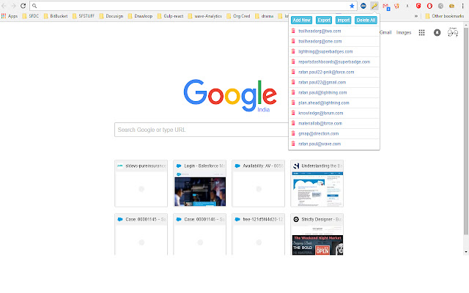
Task: Open the Google account avatar
Action: click(x=453, y=32)
